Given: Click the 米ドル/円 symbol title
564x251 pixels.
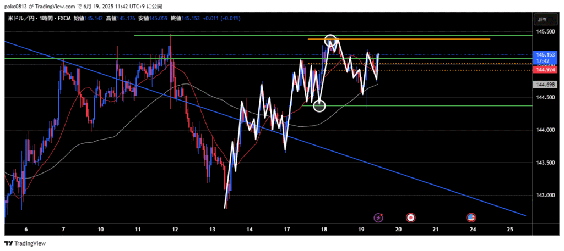Looking at the screenshot, I should 19,18.
